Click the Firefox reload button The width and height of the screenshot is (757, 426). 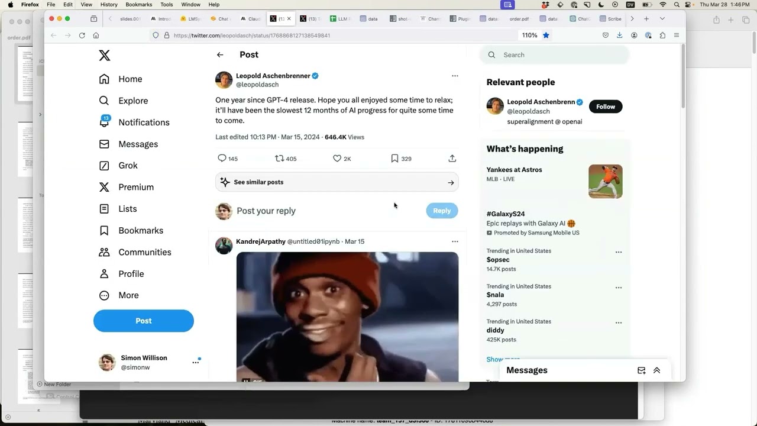coord(82,35)
